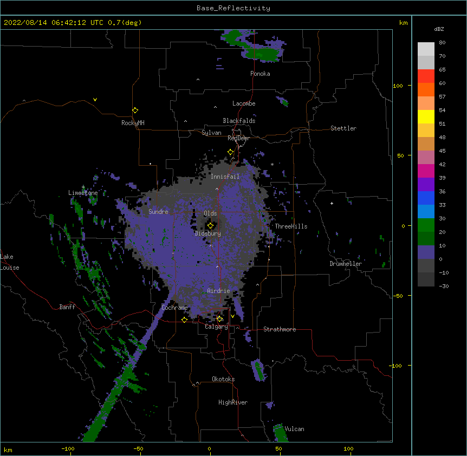Click the -30 value on dBZ scale
Viewport: 467px width, 456px height.
pos(444,286)
